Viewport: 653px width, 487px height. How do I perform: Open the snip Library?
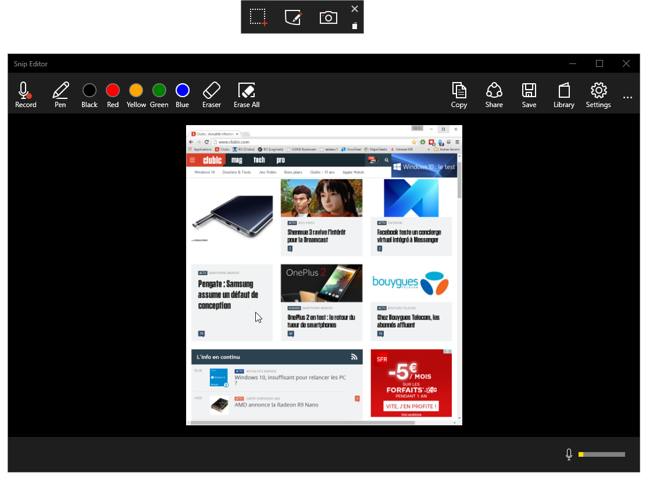(563, 95)
